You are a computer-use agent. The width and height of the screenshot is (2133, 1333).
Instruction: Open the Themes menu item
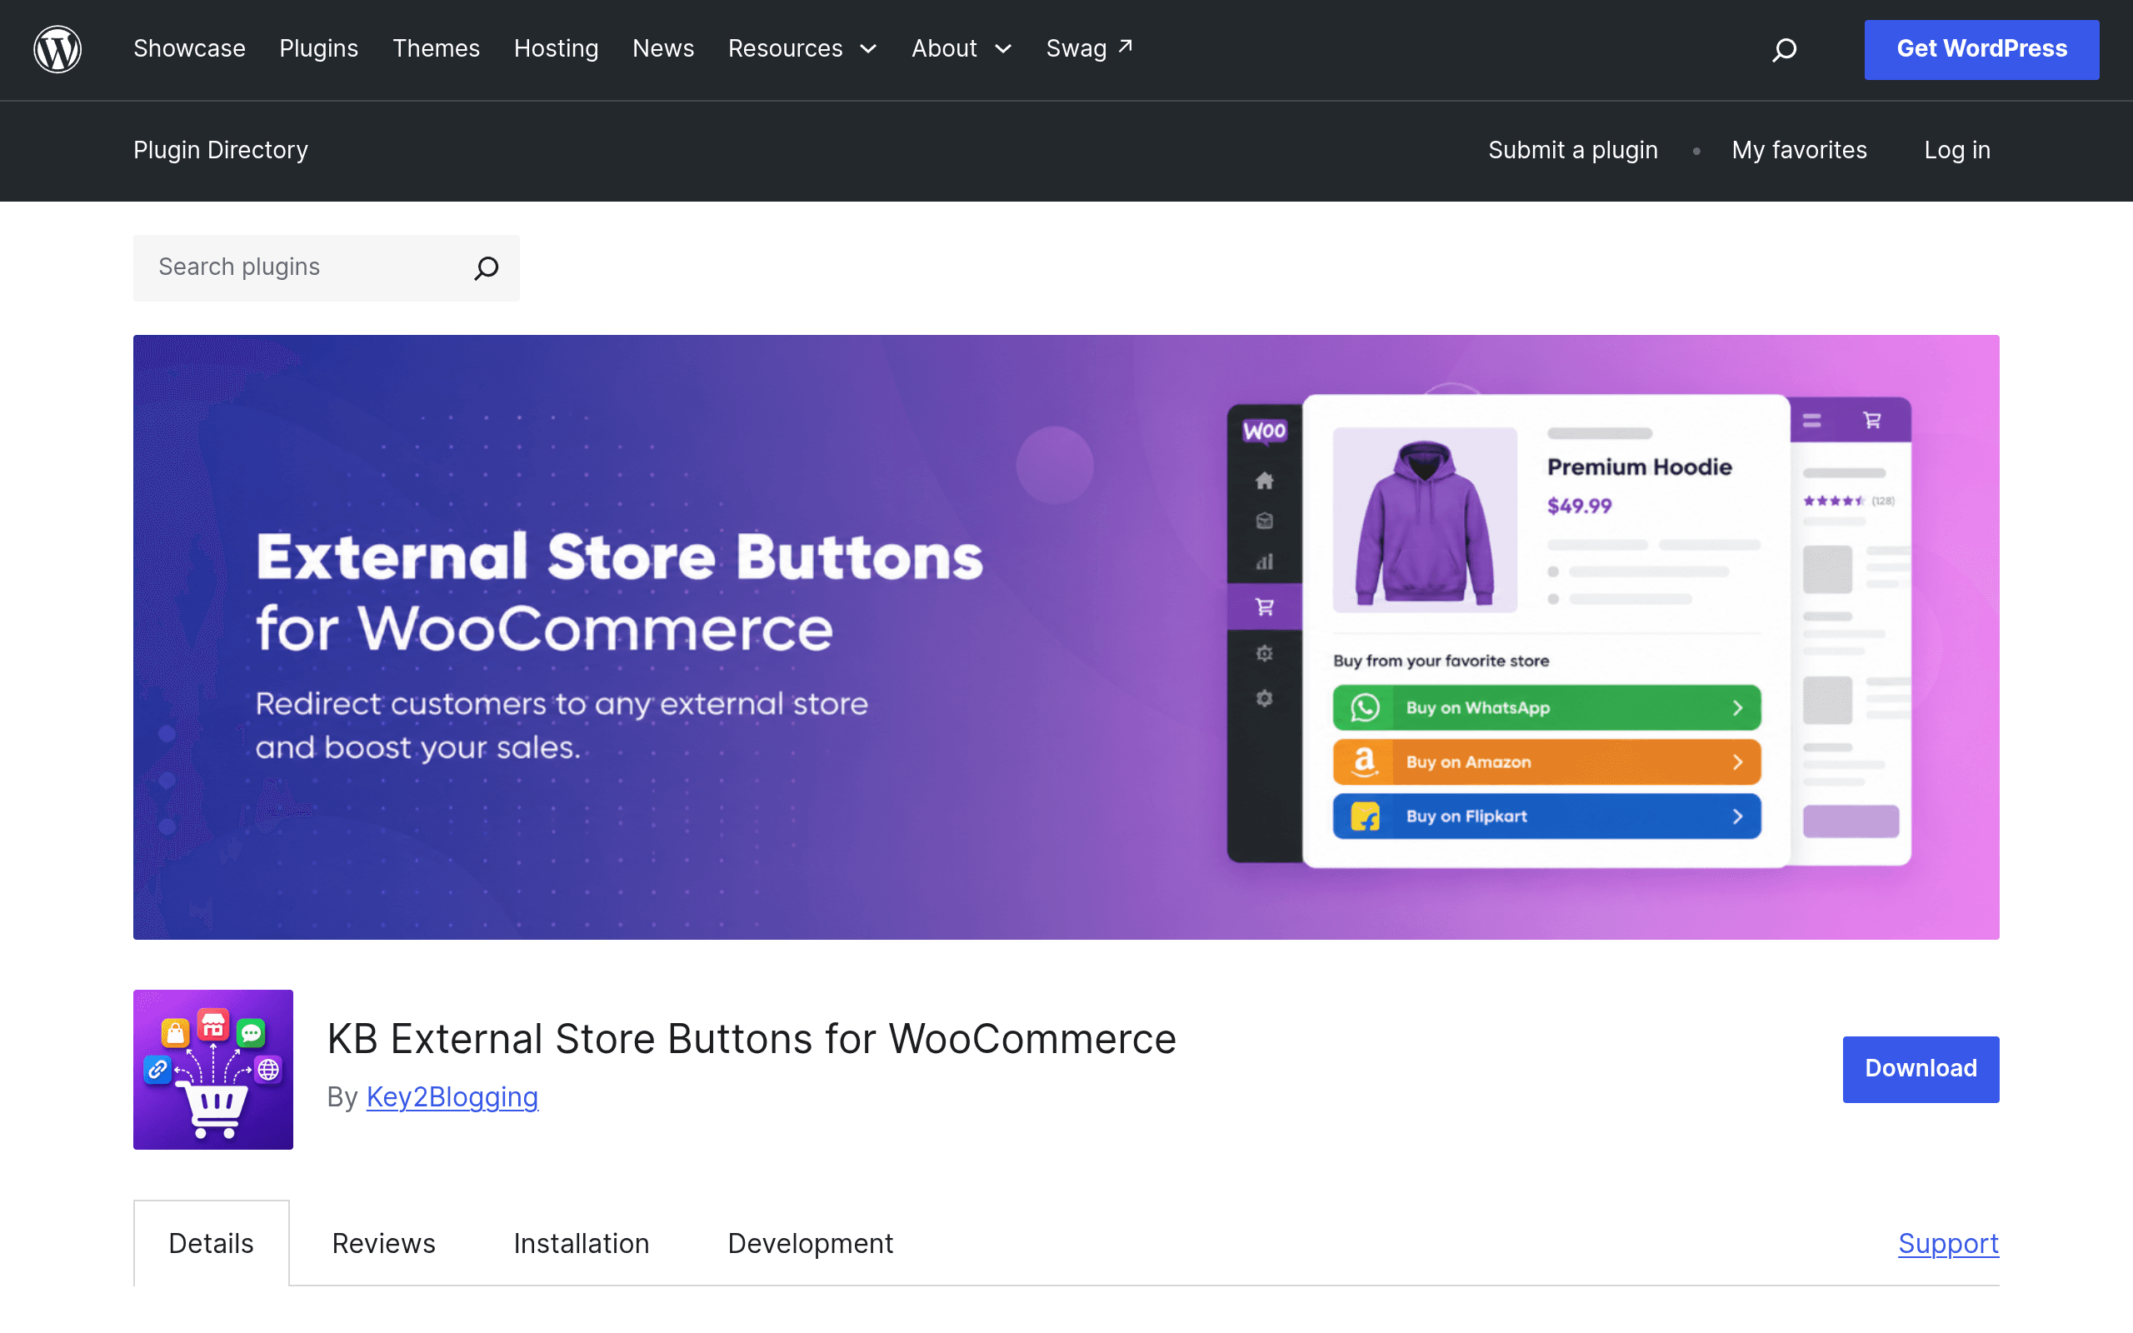[x=437, y=48]
